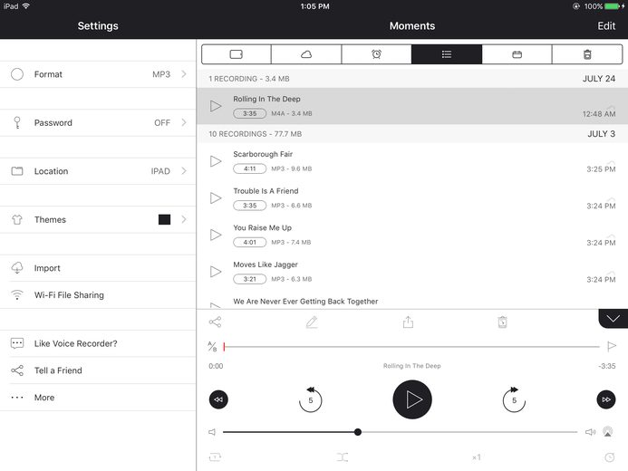Click the Location folder icon

[x=17, y=171]
